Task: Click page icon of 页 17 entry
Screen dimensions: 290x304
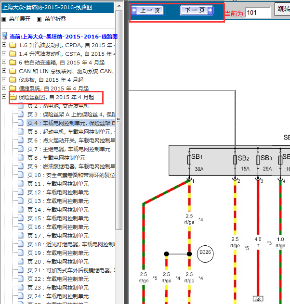Action: click(21, 235)
